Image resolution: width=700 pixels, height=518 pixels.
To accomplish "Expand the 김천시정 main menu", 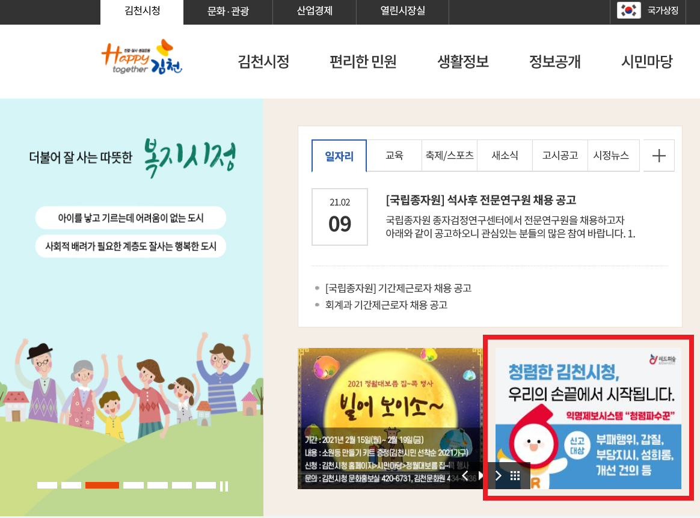I will coord(263,61).
